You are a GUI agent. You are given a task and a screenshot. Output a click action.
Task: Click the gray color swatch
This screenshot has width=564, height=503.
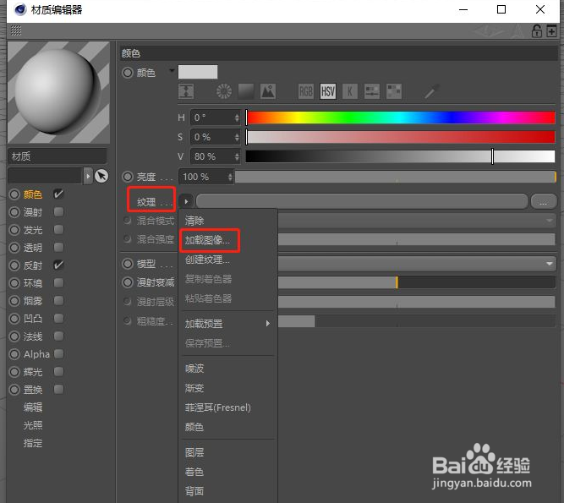tap(198, 72)
